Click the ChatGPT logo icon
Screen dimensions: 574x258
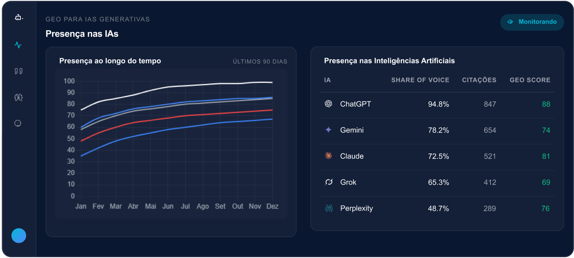[328, 104]
